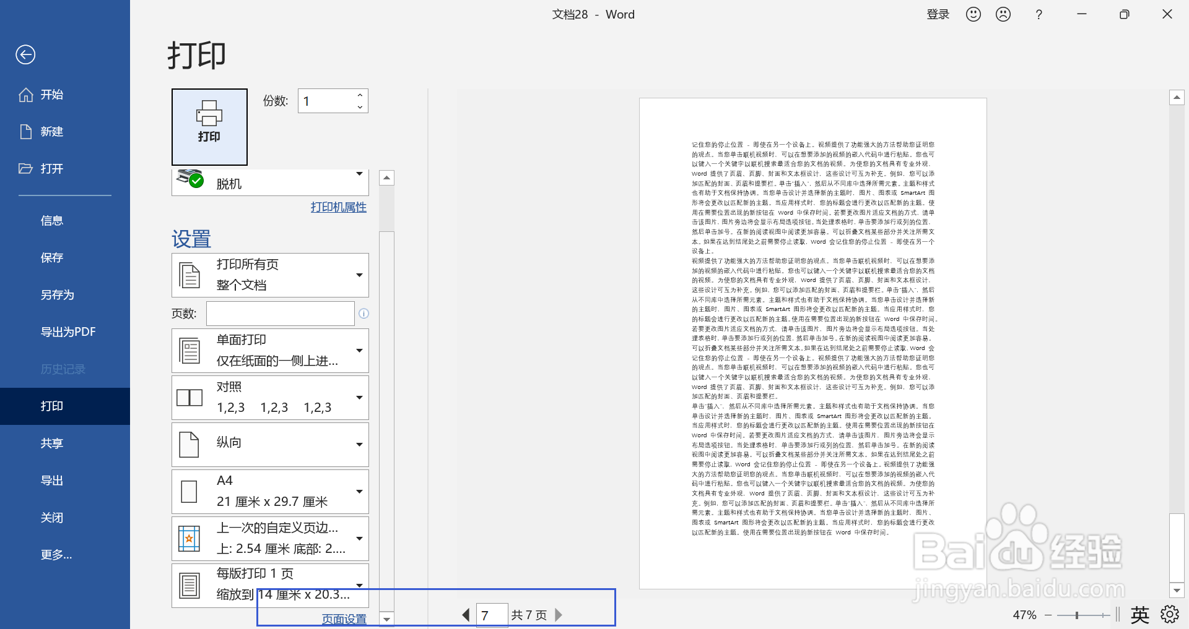Open the 开始 home page
The image size is (1189, 629).
(41, 95)
